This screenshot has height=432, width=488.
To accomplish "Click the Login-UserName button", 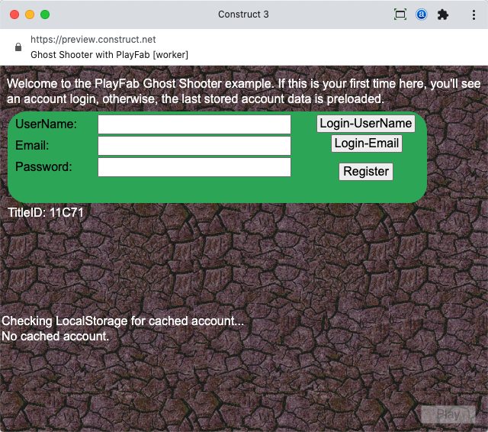I will coord(366,124).
